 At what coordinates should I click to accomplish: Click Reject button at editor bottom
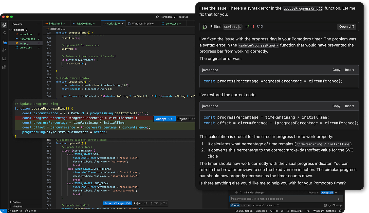[141, 203]
